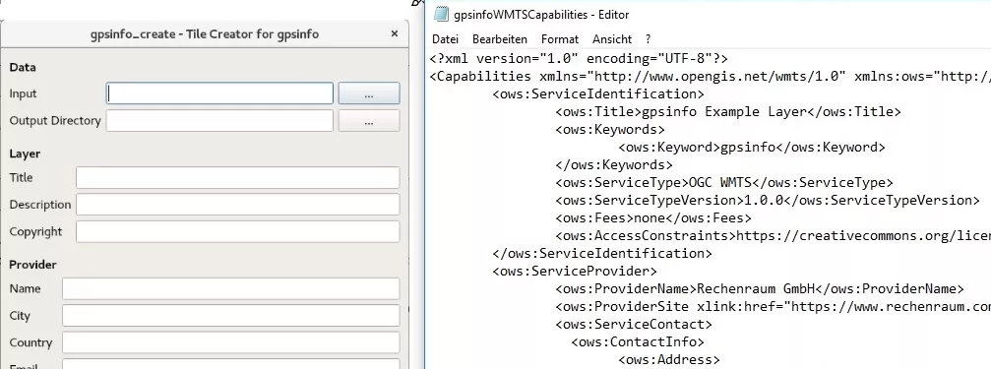
Task: Click the gpsinfo Example Layer title text
Action: click(724, 112)
